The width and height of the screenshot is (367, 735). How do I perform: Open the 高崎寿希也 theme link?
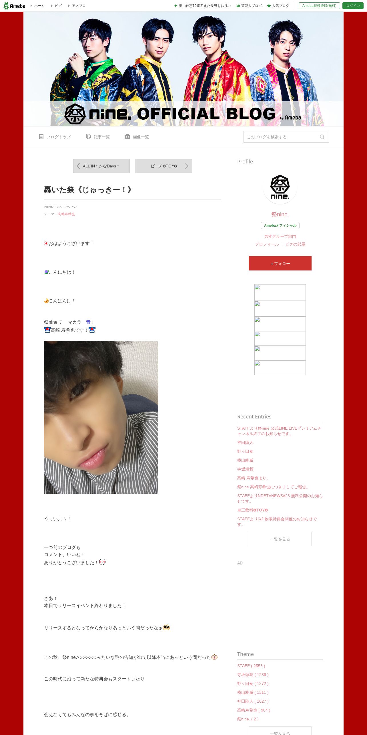pos(66,214)
